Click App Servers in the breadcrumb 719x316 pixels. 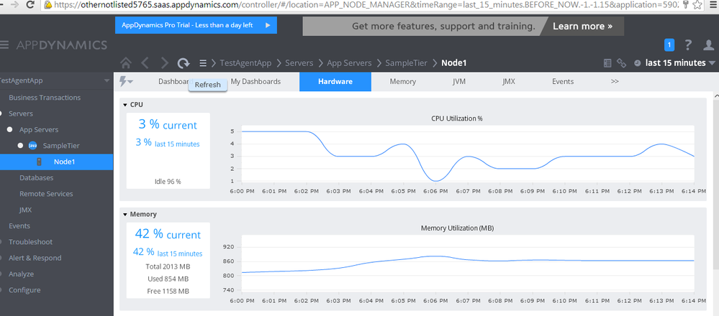click(349, 63)
